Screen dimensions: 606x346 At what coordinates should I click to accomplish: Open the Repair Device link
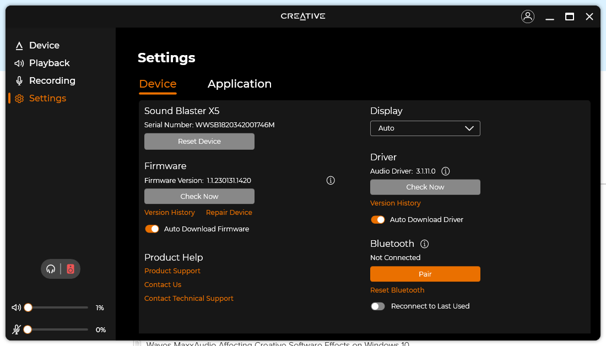pos(229,213)
